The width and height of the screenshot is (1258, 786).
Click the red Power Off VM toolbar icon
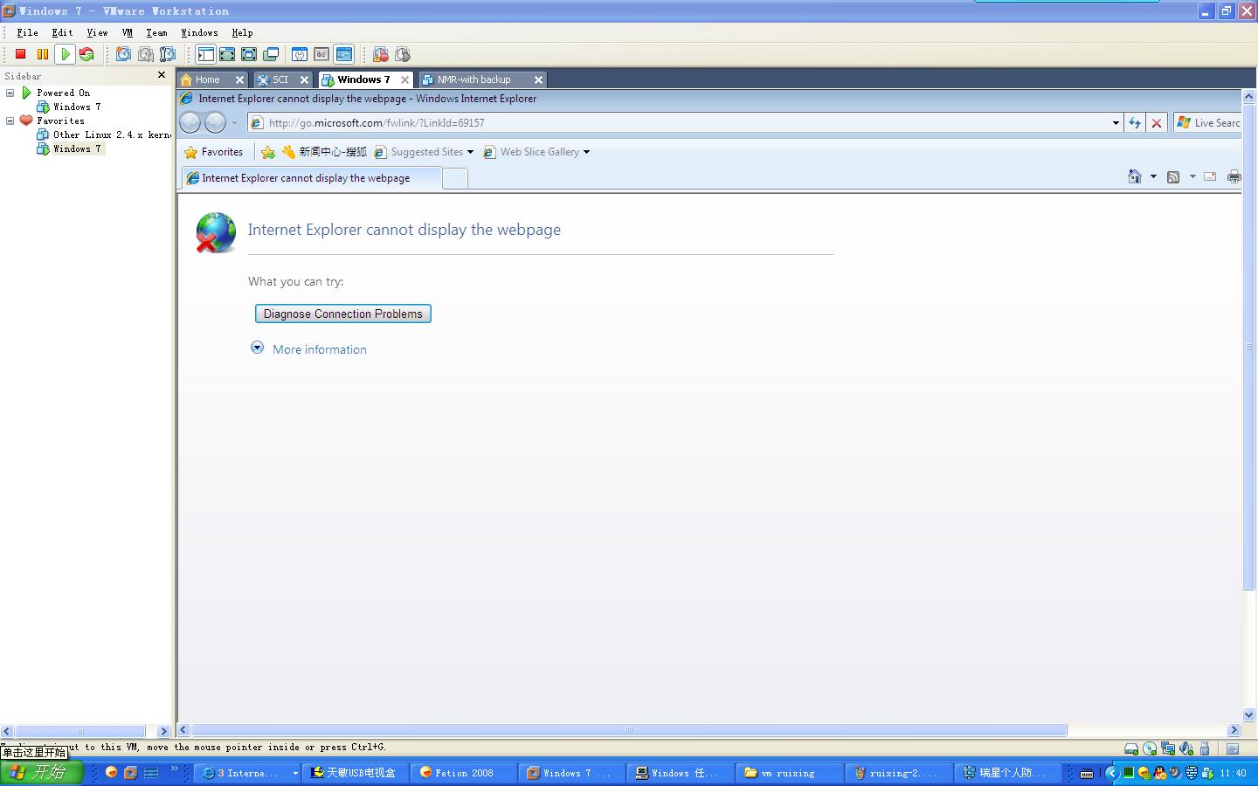click(21, 54)
